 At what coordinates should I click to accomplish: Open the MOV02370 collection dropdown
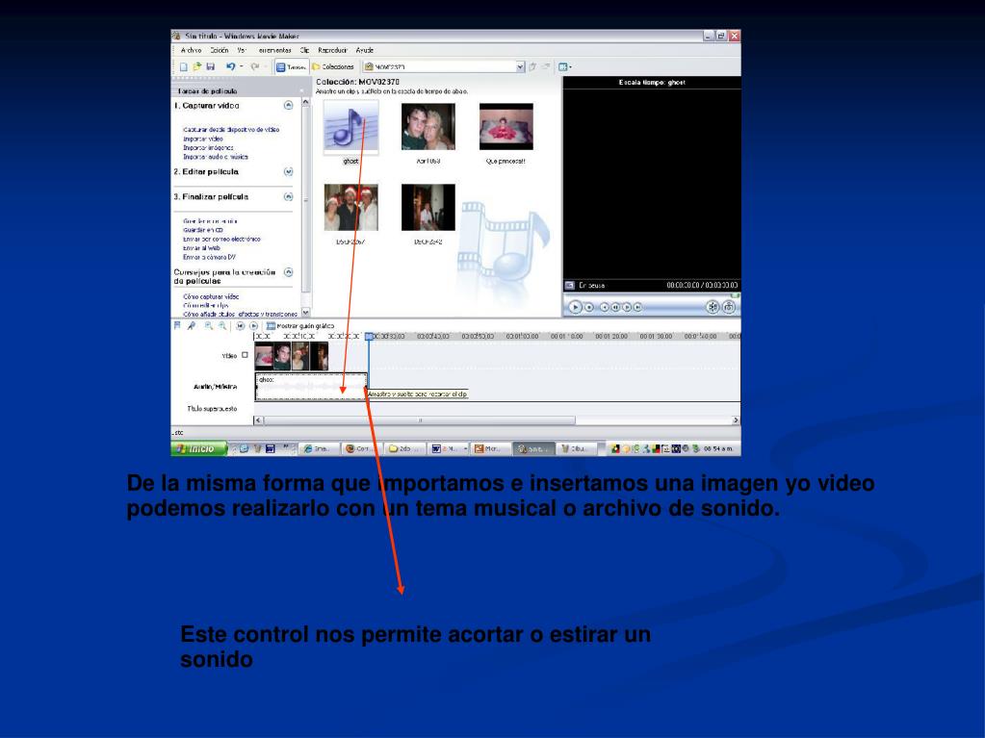point(520,66)
